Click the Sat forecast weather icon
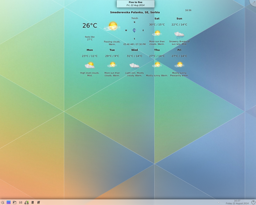Viewport: 256px width, 205px height. click(x=157, y=33)
